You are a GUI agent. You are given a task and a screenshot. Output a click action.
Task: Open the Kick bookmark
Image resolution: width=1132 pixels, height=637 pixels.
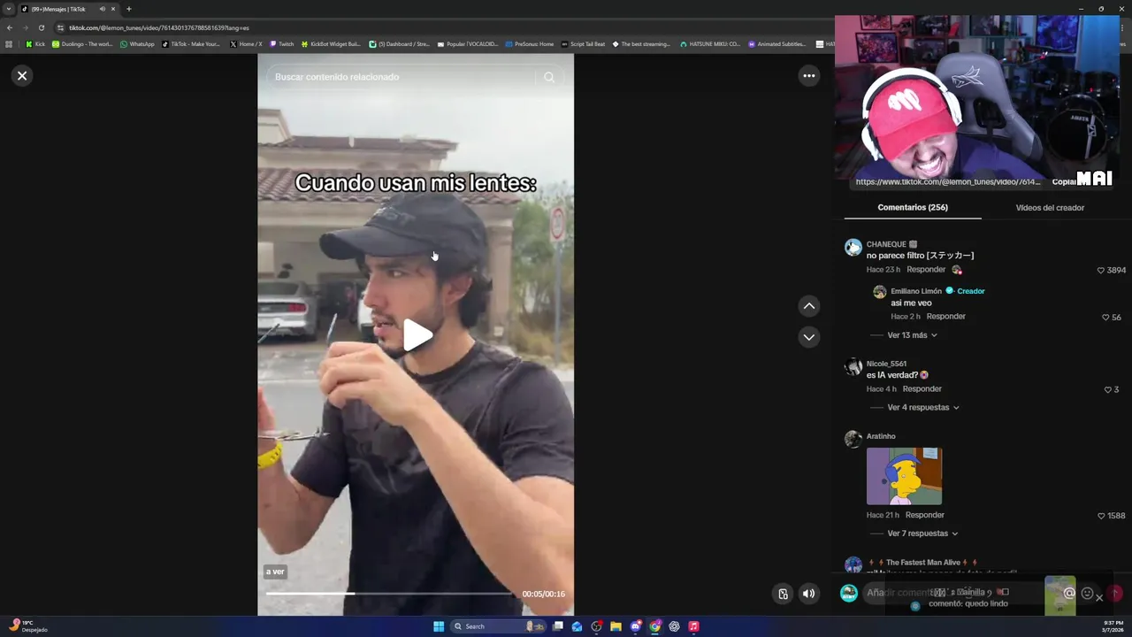pyautogui.click(x=35, y=43)
